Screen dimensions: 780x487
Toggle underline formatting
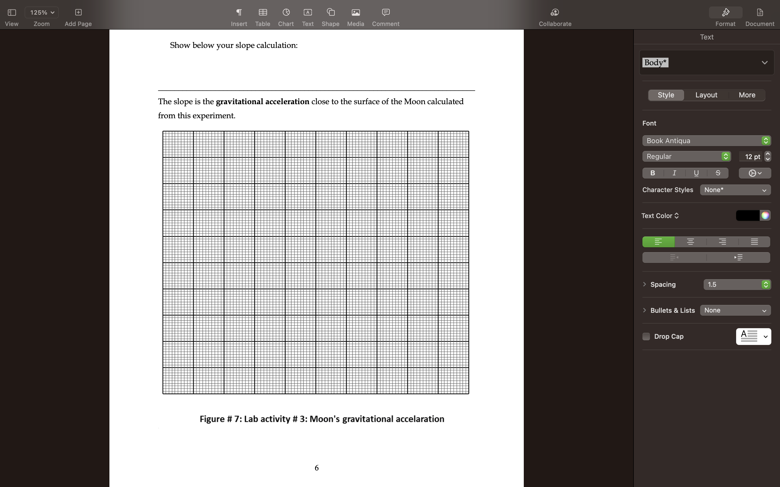tap(696, 173)
